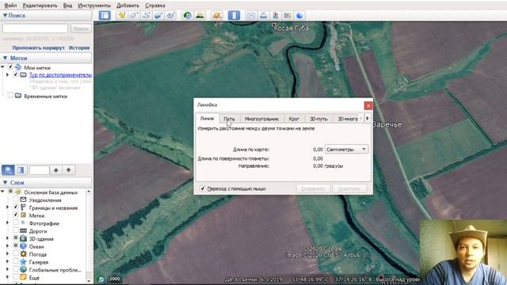507x285 pixels.
Task: Click the 3D-здания layer icon
Action: [23, 239]
